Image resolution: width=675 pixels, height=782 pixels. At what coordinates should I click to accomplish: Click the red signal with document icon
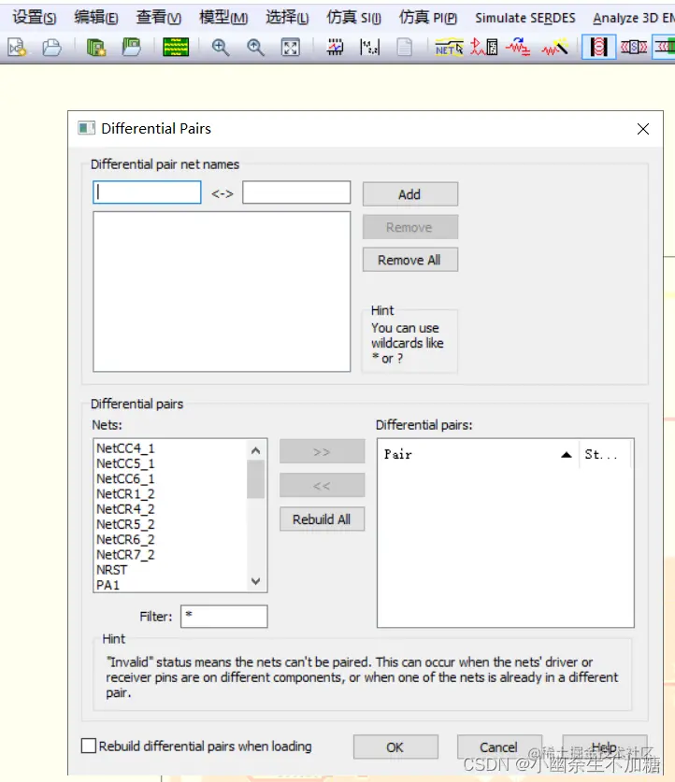click(484, 48)
